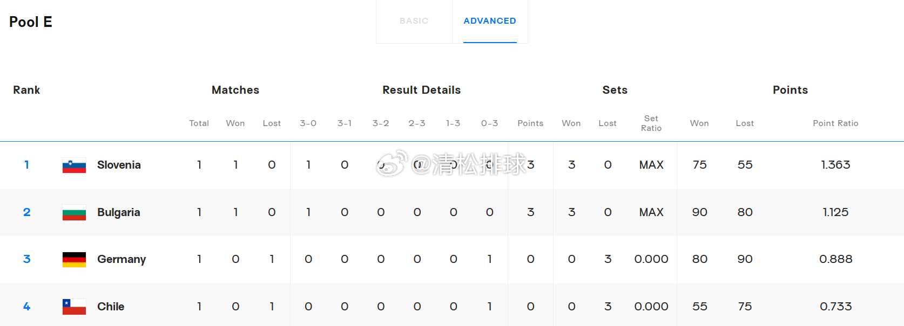Click the Point Ratio column header
The width and height of the screenshot is (904, 326).
835,123
